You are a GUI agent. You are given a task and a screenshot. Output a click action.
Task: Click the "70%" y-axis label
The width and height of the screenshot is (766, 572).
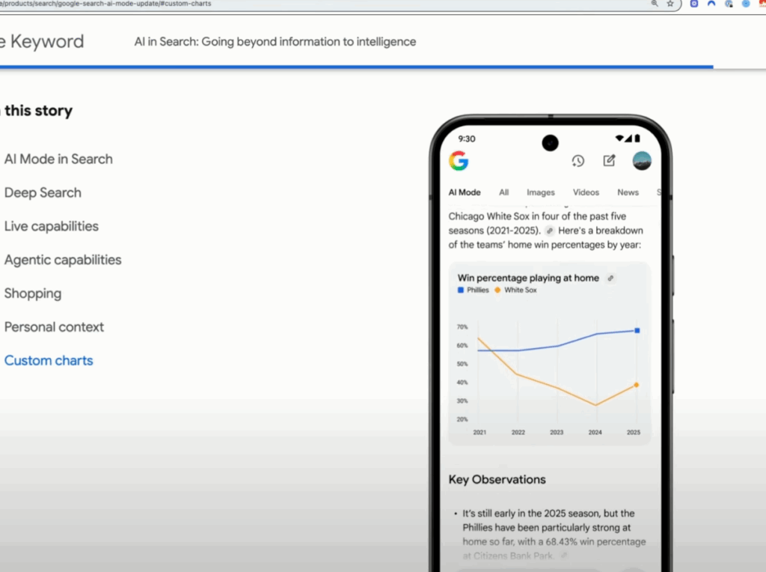pos(462,327)
